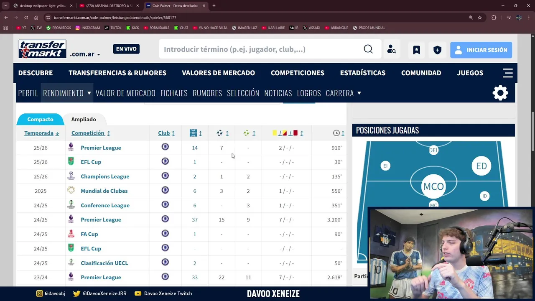The image size is (535, 301).
Task: Click the 25/26 EFL Cup competition logo
Action: [71, 161]
